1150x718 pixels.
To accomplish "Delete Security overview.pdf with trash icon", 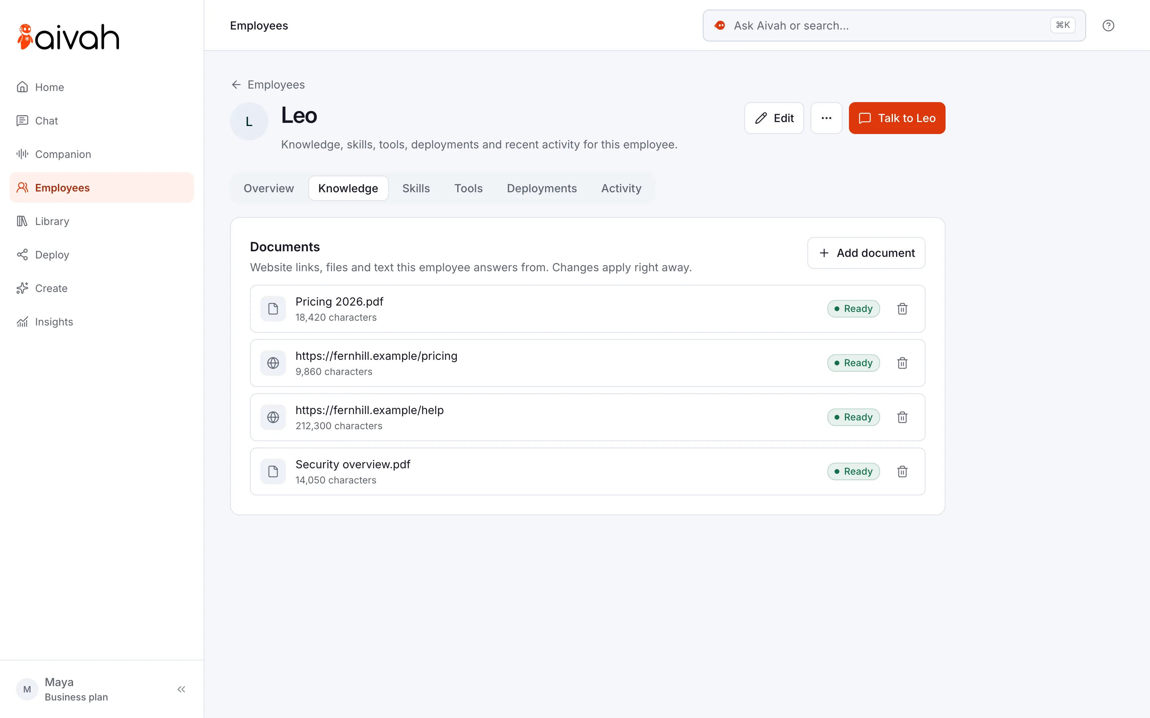I will pos(902,471).
